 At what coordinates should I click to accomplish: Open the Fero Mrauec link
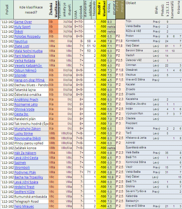coord(24,206)
